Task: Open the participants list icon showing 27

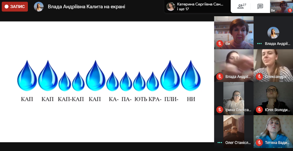Action: 242,6
